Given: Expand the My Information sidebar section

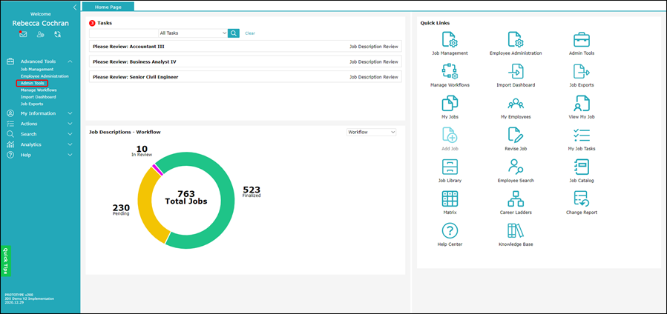Looking at the screenshot, I should pyautogui.click(x=39, y=113).
